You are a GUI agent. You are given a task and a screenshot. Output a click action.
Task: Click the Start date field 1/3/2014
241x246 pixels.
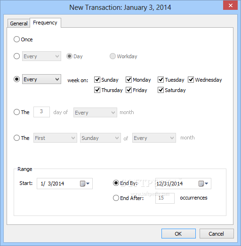64,184
